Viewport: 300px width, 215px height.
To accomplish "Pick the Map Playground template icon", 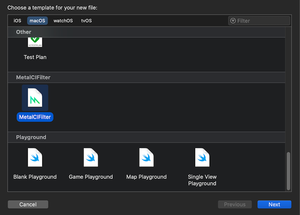I will (x=146, y=157).
